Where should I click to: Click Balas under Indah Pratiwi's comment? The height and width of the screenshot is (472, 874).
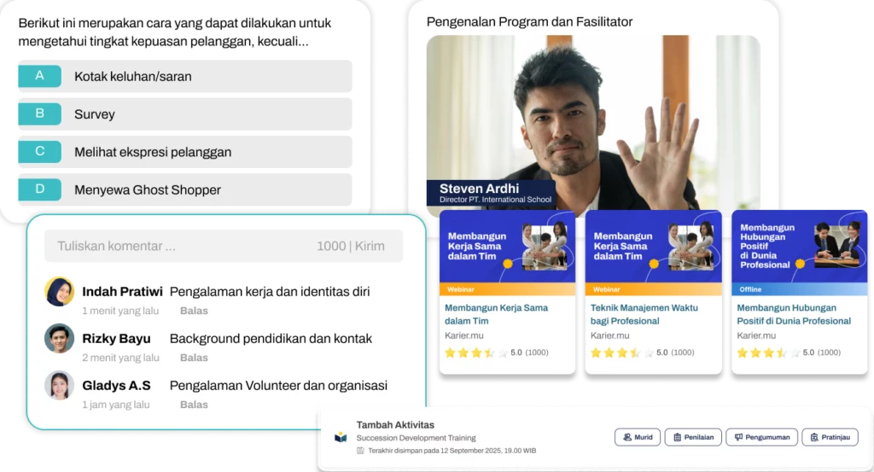pos(194,311)
